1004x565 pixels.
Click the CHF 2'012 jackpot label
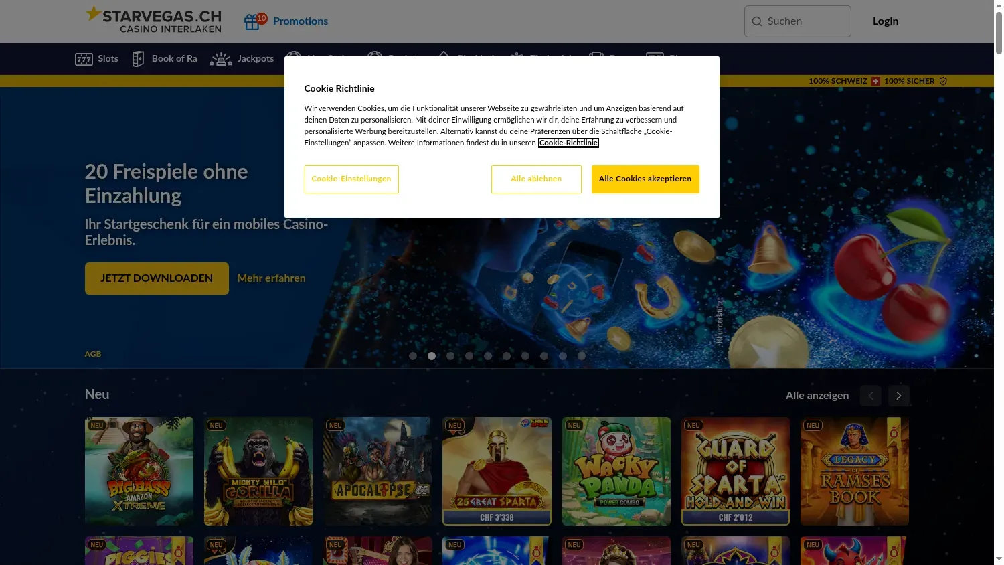coord(736,517)
